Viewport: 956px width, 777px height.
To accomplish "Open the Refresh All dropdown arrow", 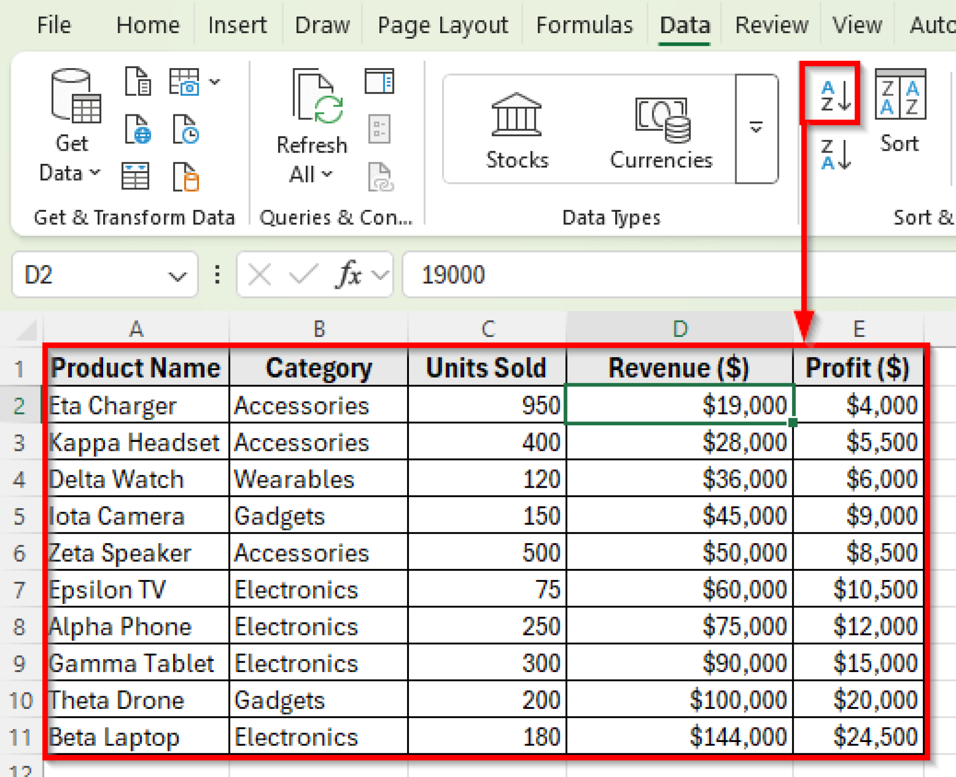I will (x=326, y=175).
